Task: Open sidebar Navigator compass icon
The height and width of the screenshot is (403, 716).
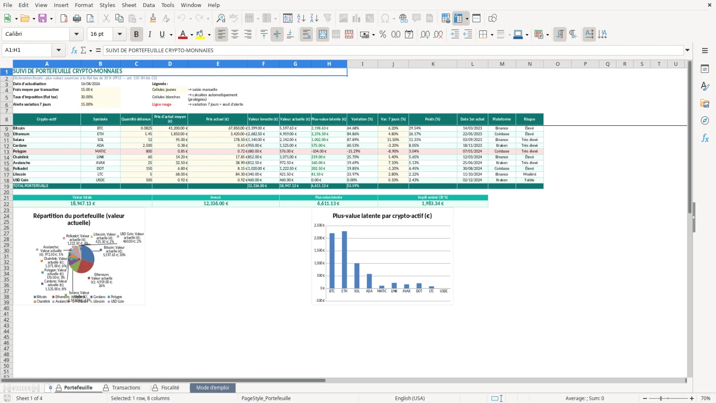Action: pyautogui.click(x=705, y=120)
